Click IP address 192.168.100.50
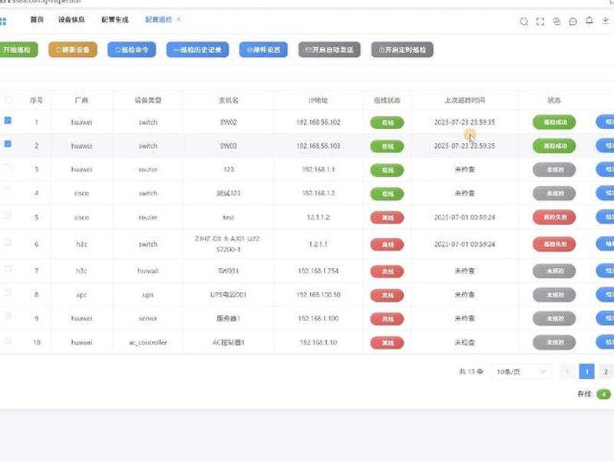The image size is (614, 461). pos(318,294)
